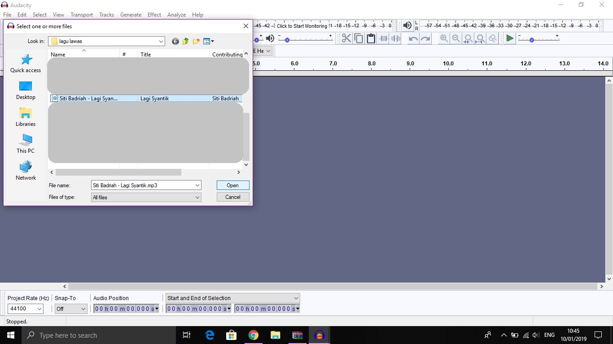Open Google Chrome from the taskbar
The width and height of the screenshot is (613, 344).
254,335
